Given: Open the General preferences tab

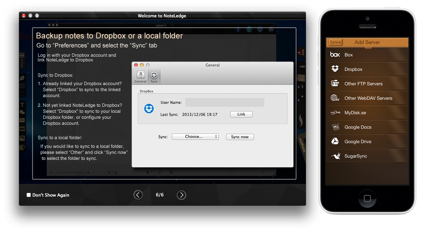Looking at the screenshot, I should [x=140, y=77].
